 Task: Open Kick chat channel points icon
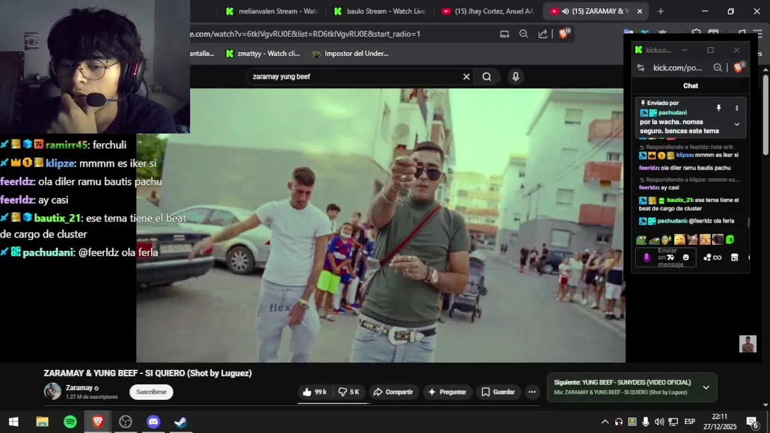click(712, 257)
